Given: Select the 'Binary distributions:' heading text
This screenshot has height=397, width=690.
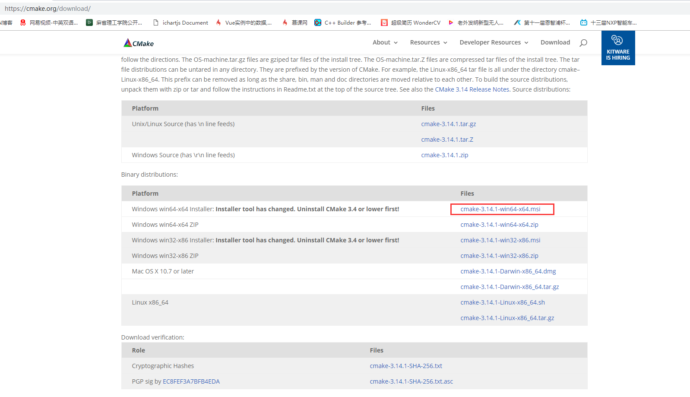Looking at the screenshot, I should (149, 175).
